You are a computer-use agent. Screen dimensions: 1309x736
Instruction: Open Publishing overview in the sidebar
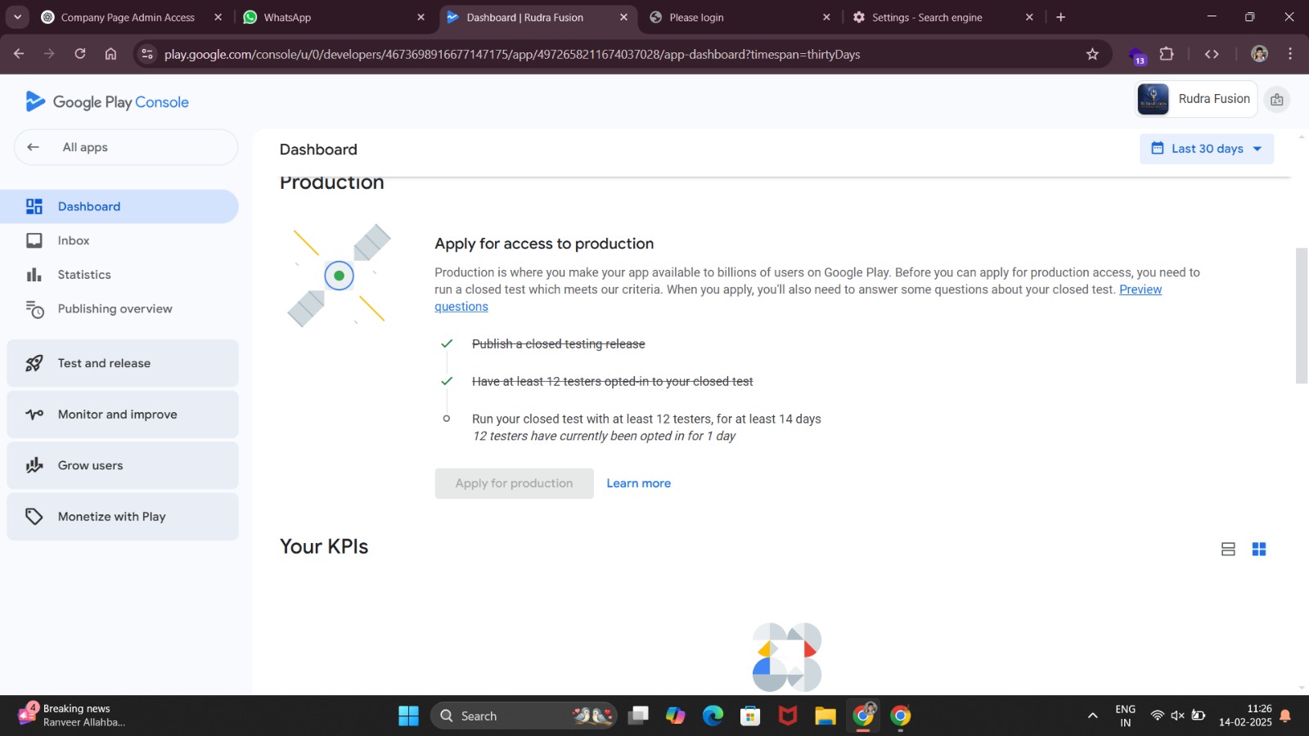[119, 308]
